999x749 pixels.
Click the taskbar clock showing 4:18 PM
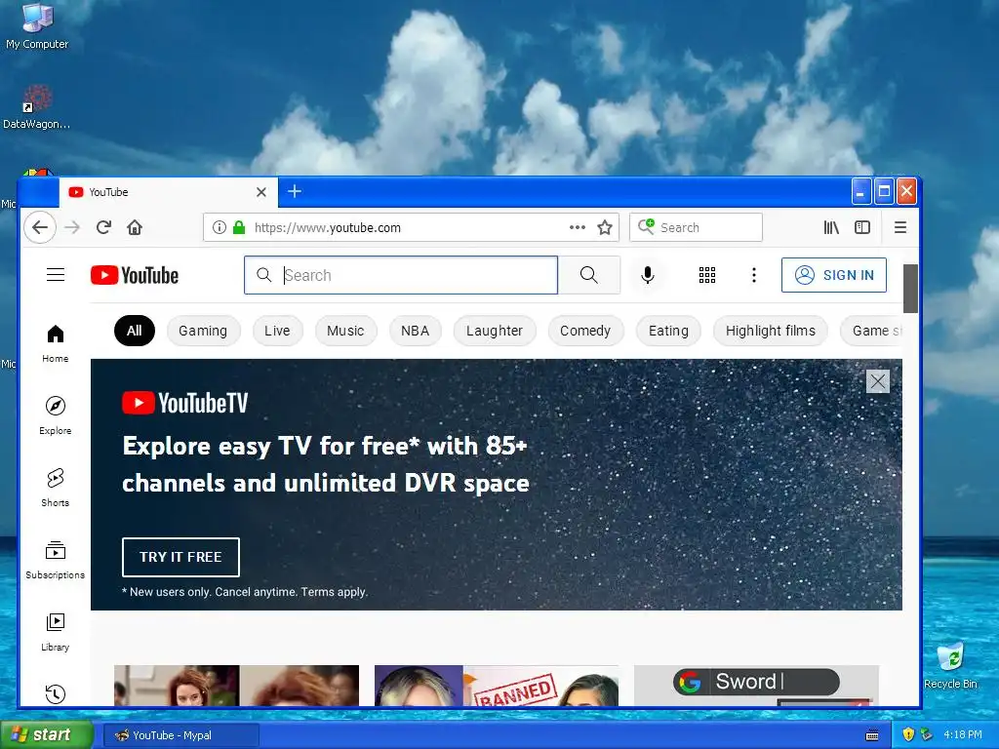pos(963,734)
